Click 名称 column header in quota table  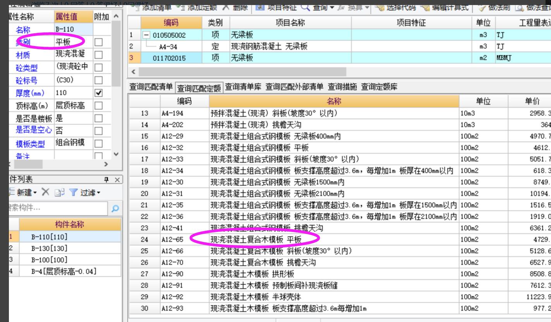point(334,102)
